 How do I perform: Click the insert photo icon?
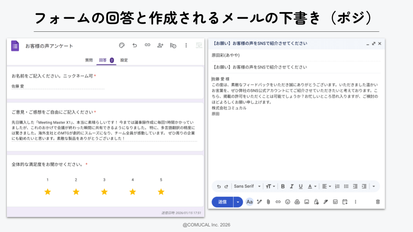[x=307, y=201]
